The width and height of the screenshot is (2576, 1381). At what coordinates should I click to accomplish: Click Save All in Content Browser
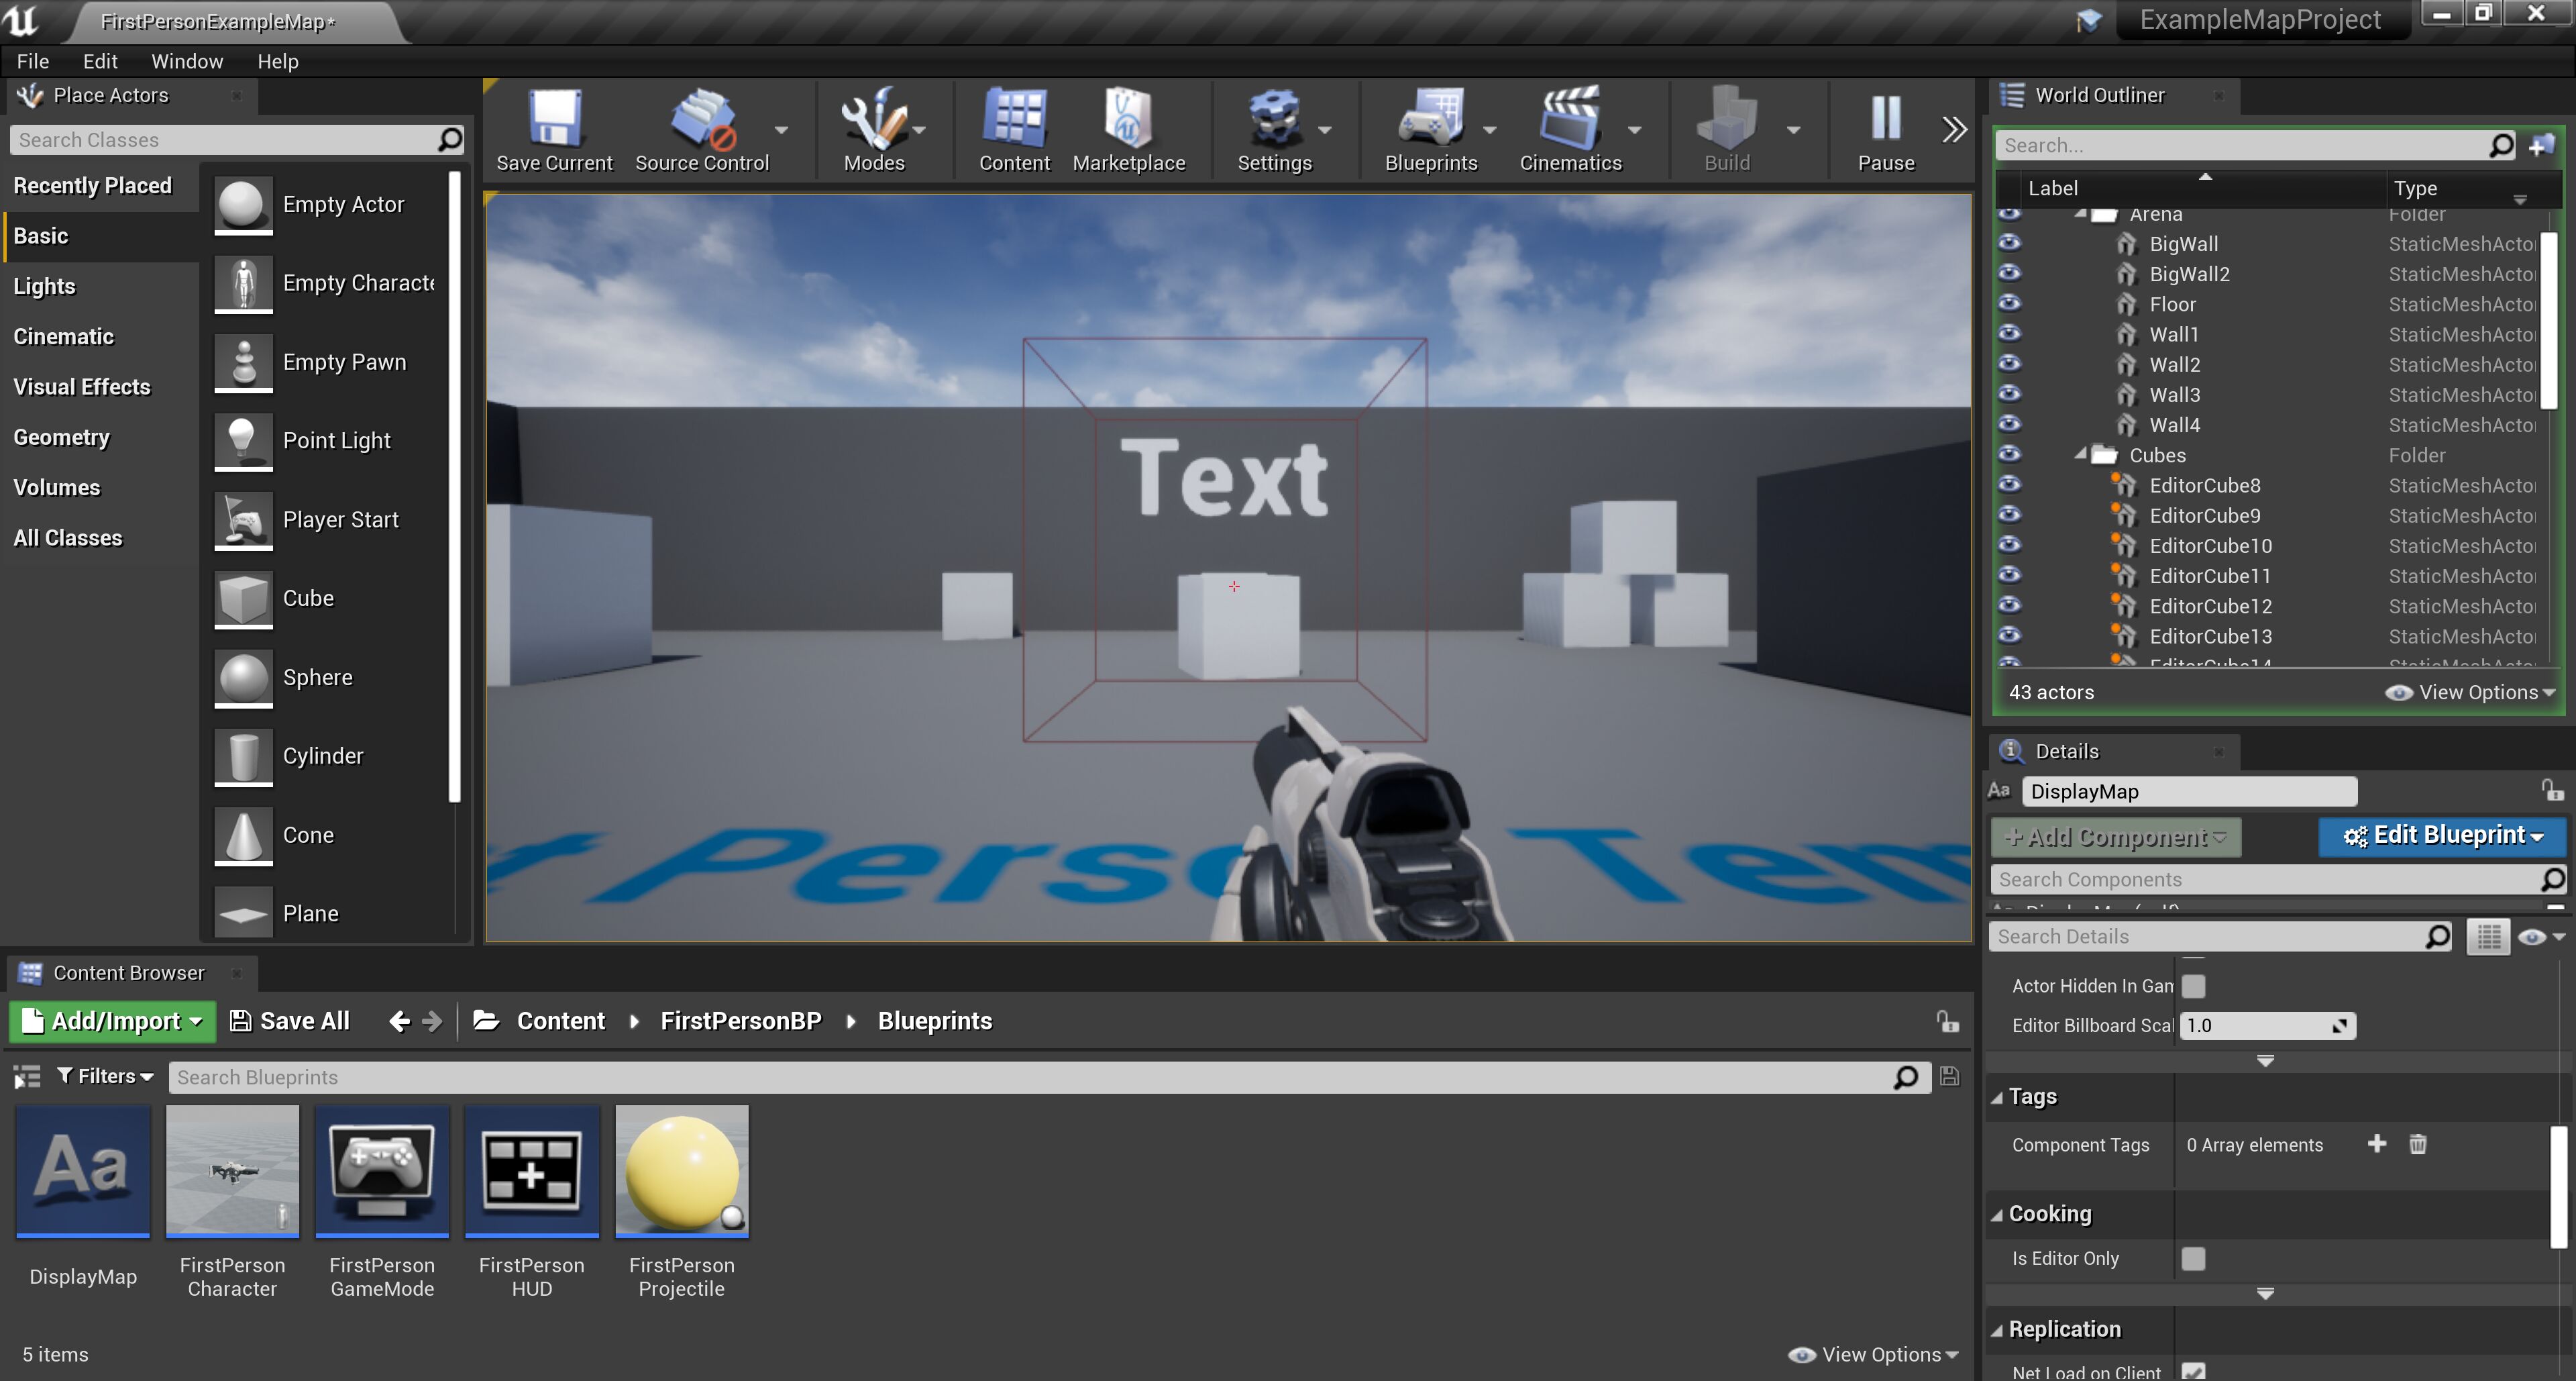(x=290, y=1021)
